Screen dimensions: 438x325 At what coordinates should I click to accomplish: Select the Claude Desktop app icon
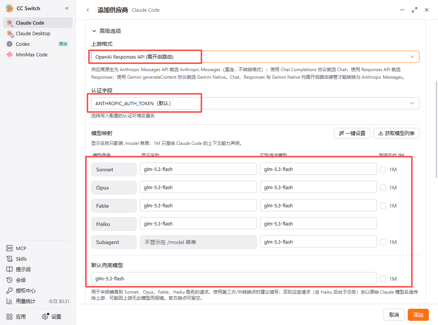click(x=10, y=34)
